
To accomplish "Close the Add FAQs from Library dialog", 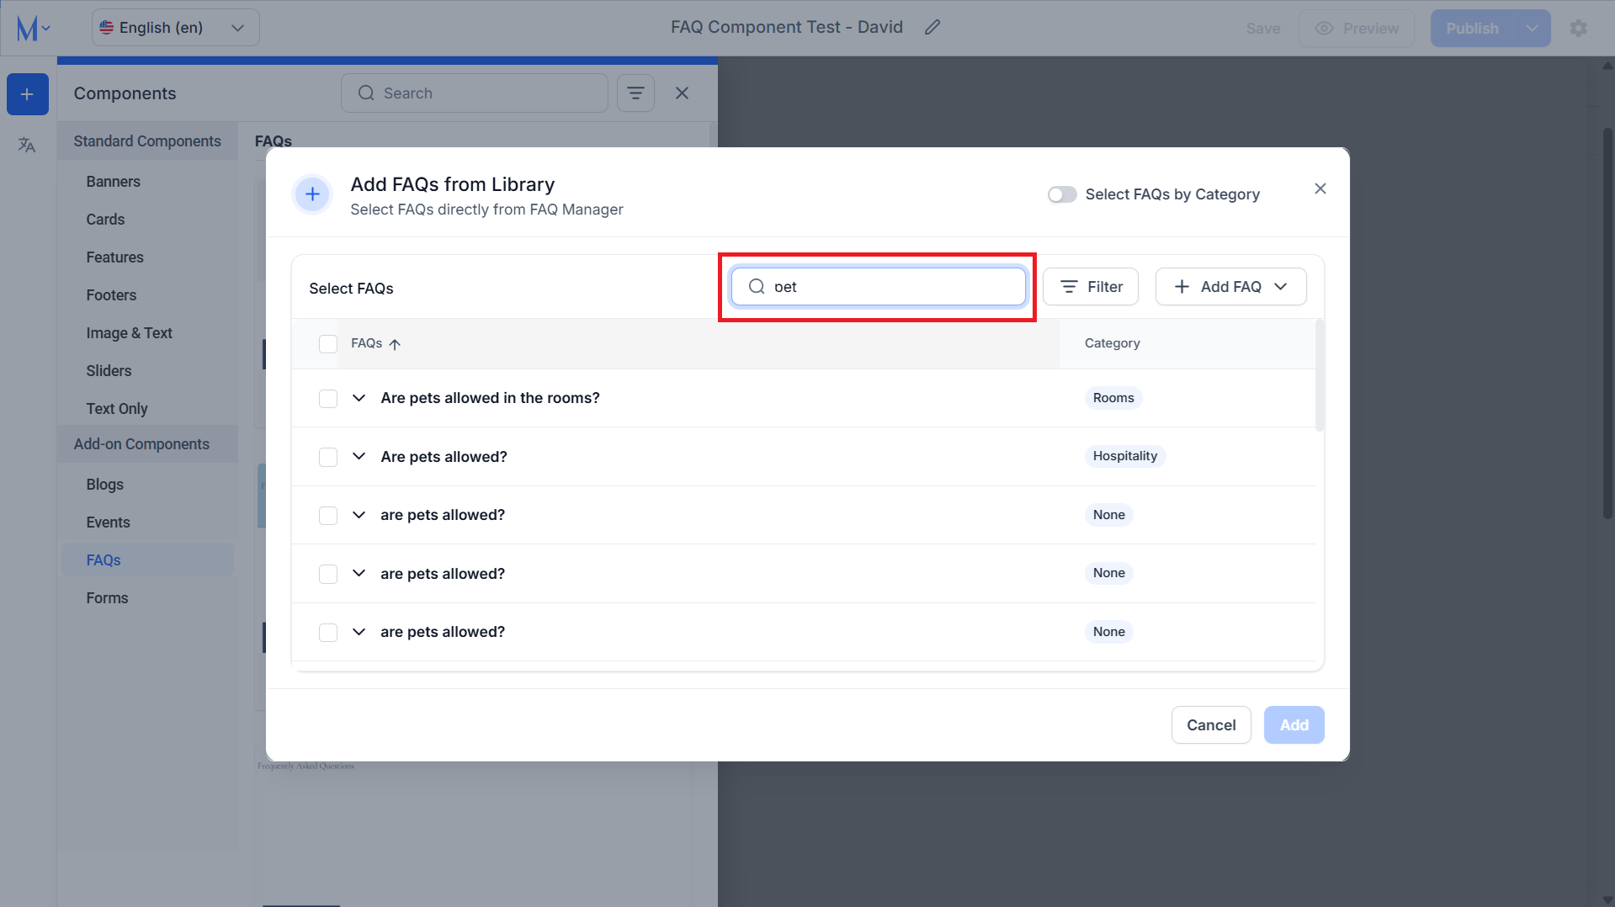I will 1320,188.
